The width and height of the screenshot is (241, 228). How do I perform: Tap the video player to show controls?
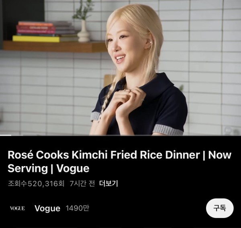point(120,67)
